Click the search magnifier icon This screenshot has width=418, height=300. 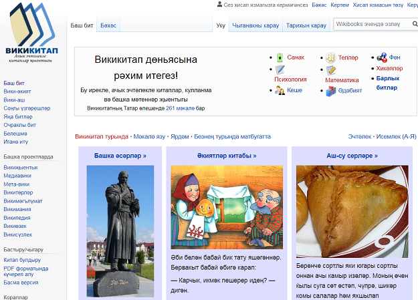click(415, 24)
